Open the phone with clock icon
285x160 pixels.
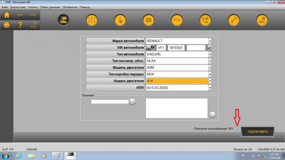(x=205, y=20)
